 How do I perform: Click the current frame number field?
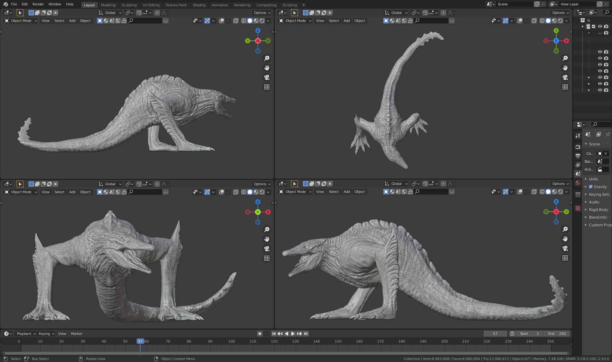click(x=495, y=334)
